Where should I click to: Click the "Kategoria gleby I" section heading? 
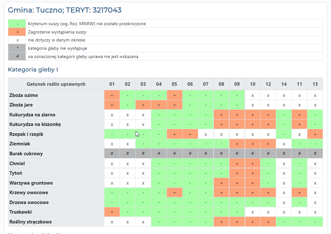tap(33, 69)
